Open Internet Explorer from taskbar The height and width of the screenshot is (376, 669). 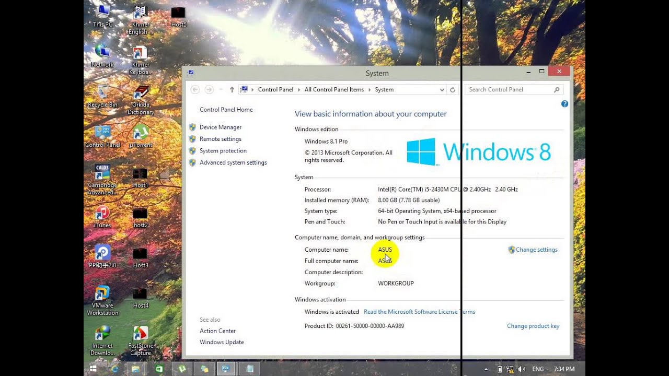(x=114, y=369)
